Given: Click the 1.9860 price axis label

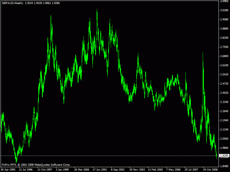Looking at the screenshot, I should pyautogui.click(x=224, y=148).
